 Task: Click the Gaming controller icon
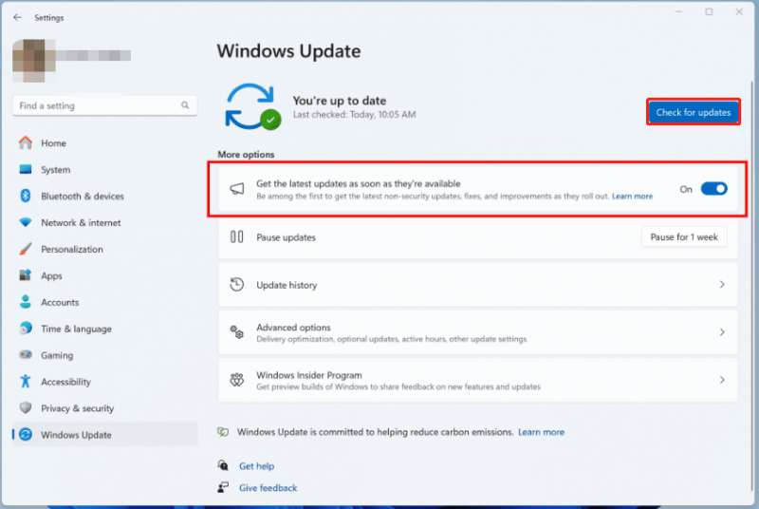(26, 355)
